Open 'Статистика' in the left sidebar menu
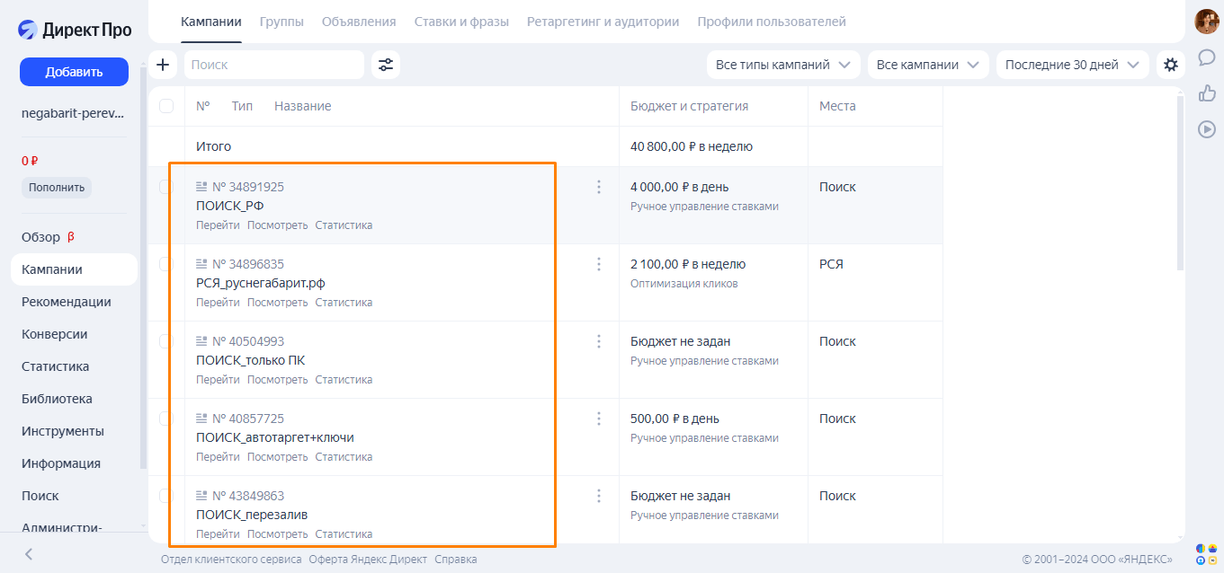 click(56, 366)
